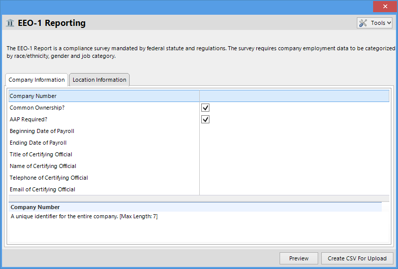The image size is (398, 269).
Task: Click the Telephone of Certifying Official value field
Action: click(294, 178)
